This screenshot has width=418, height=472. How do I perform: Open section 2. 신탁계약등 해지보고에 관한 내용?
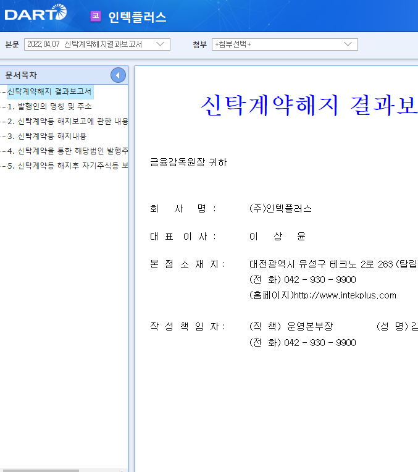68,121
